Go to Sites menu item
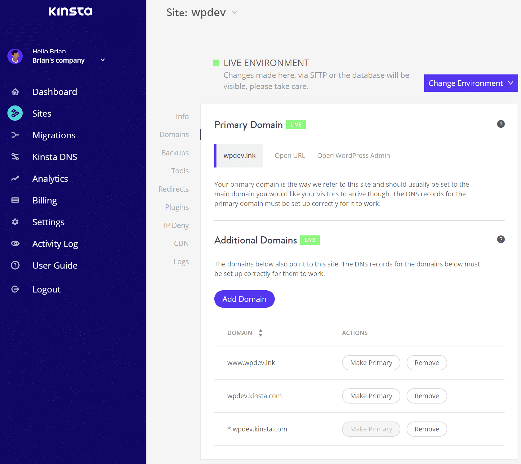The width and height of the screenshot is (521, 464). tap(42, 114)
